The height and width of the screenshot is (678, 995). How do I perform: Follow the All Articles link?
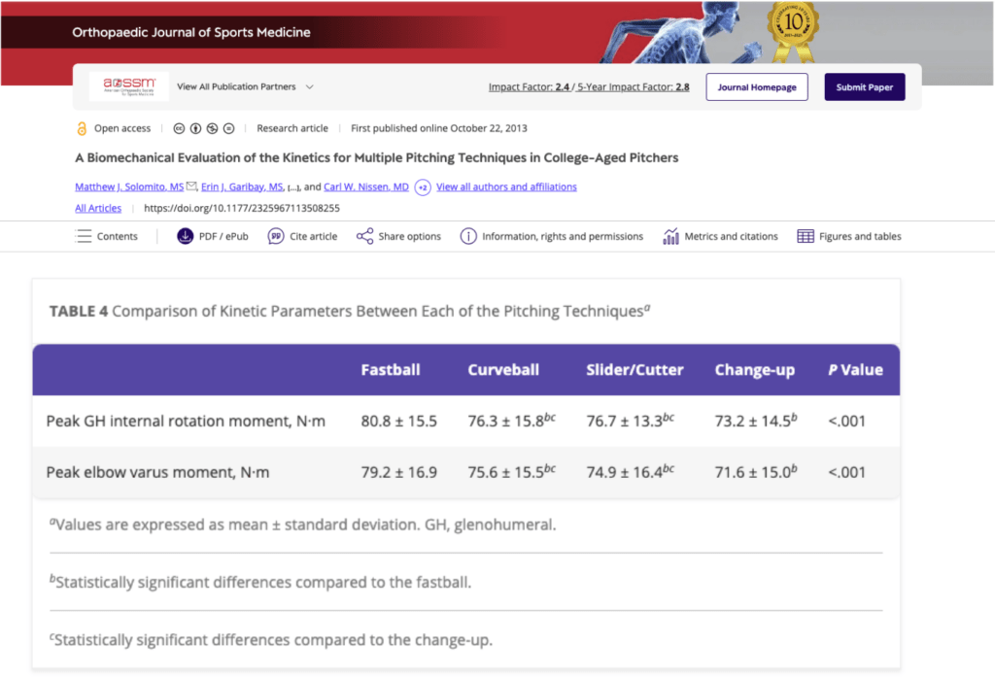click(98, 208)
